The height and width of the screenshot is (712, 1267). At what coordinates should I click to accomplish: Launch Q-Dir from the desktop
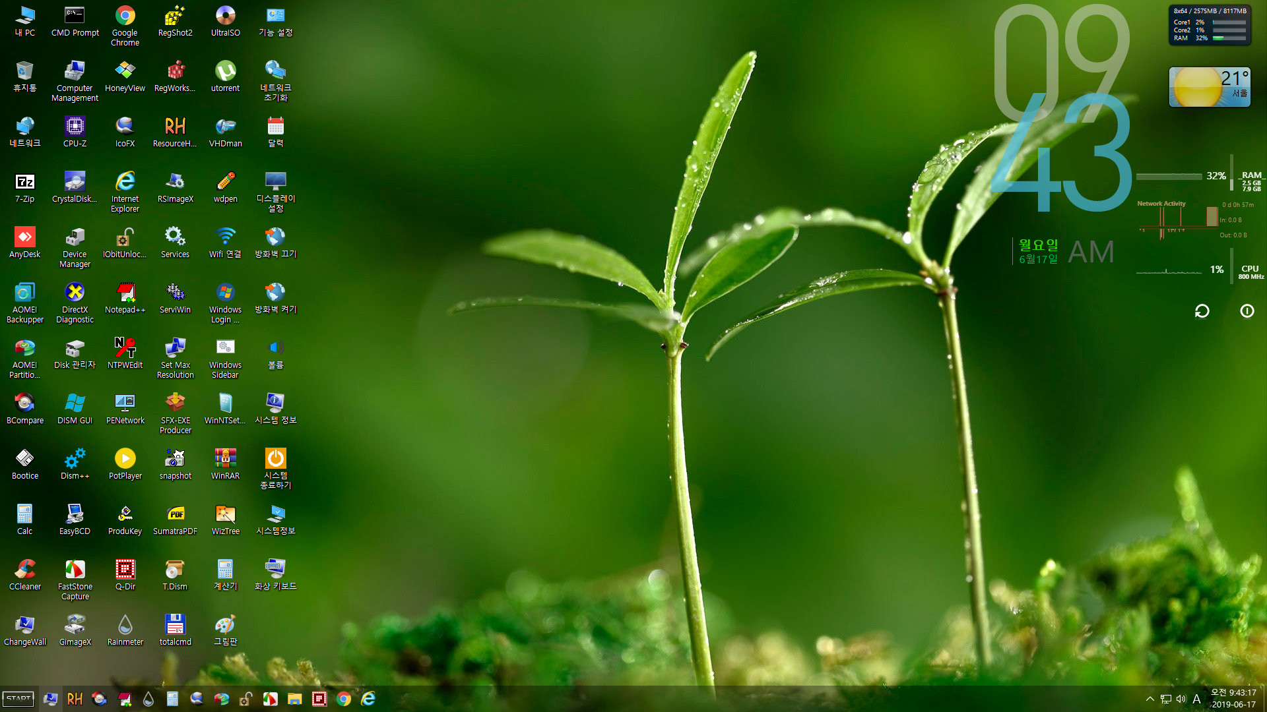125,575
